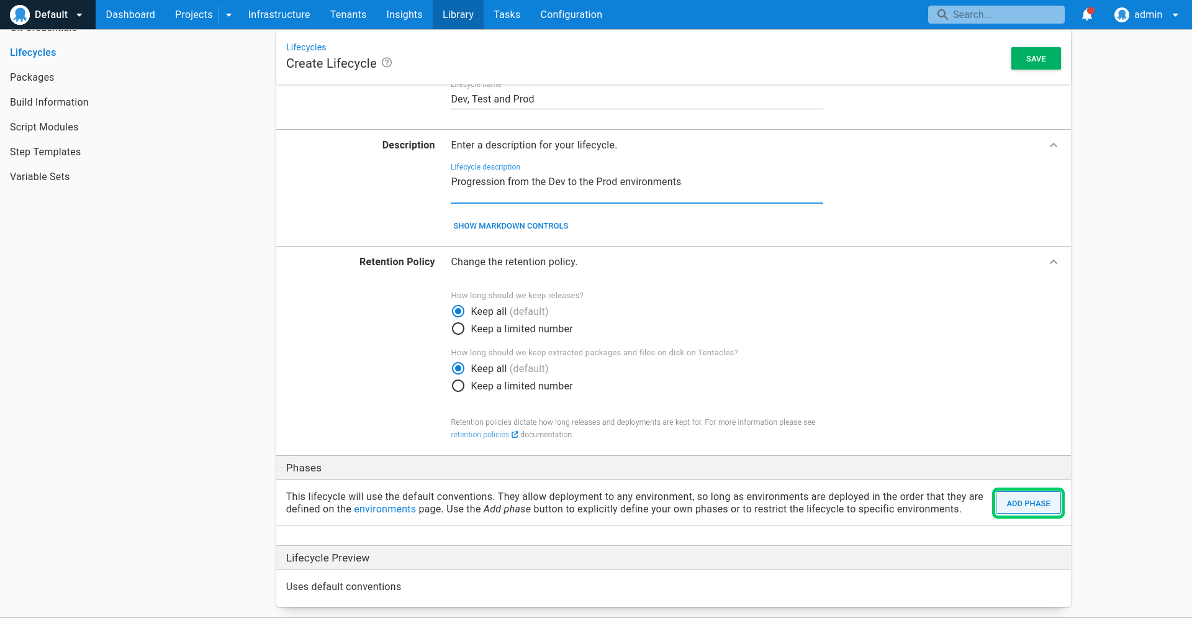
Task: Open the Default space switcher dropdown
Action: pyautogui.click(x=48, y=14)
